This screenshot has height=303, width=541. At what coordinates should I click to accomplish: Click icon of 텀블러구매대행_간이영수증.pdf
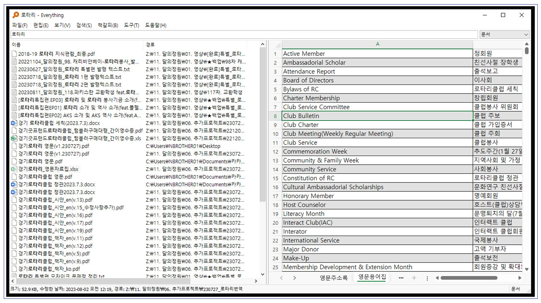tap(14, 130)
